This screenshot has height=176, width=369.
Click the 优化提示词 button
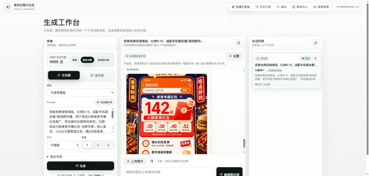104,102
